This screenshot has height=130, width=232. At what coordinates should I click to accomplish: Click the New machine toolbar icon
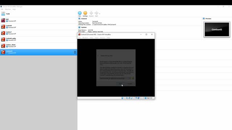(80, 14)
